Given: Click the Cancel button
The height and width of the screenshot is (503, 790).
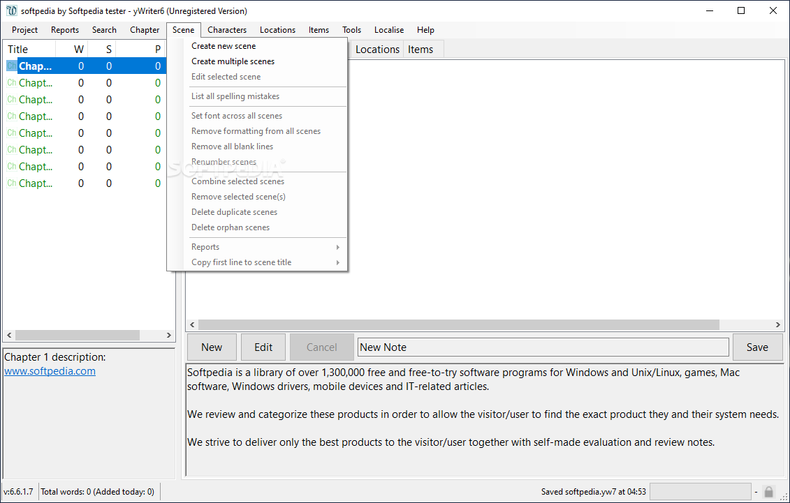Looking at the screenshot, I should point(321,347).
